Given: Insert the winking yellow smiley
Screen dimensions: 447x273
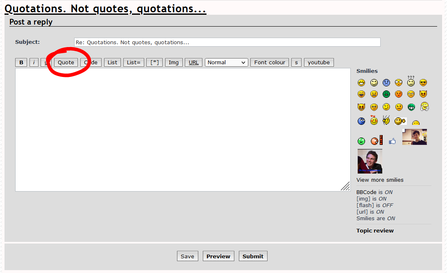Looking at the screenshot, I should 386,107.
